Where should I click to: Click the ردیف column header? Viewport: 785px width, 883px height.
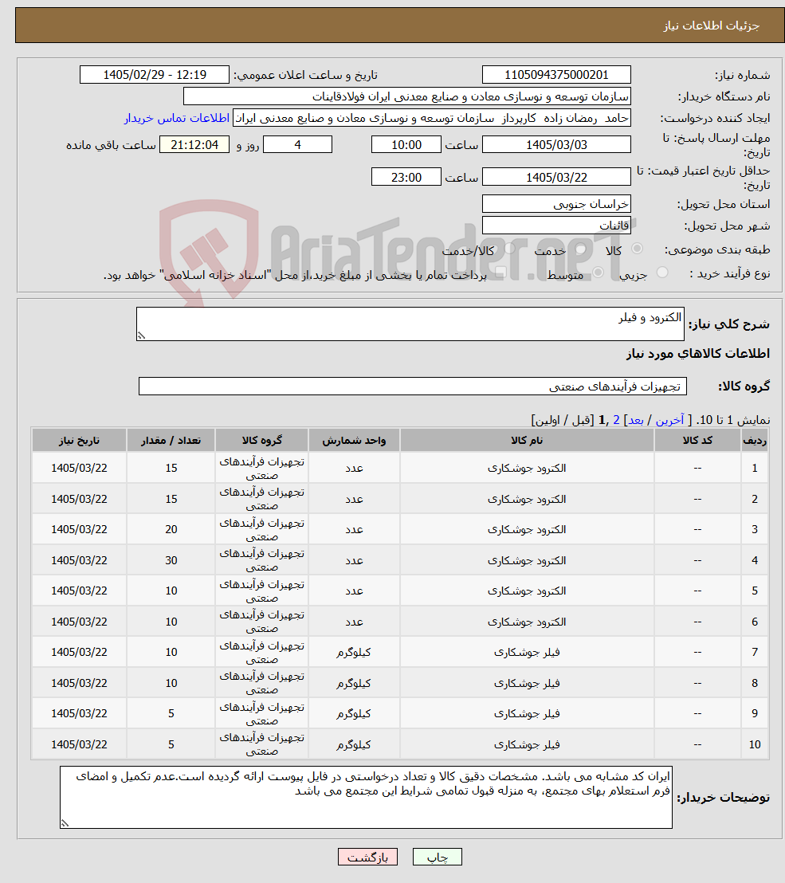click(755, 441)
